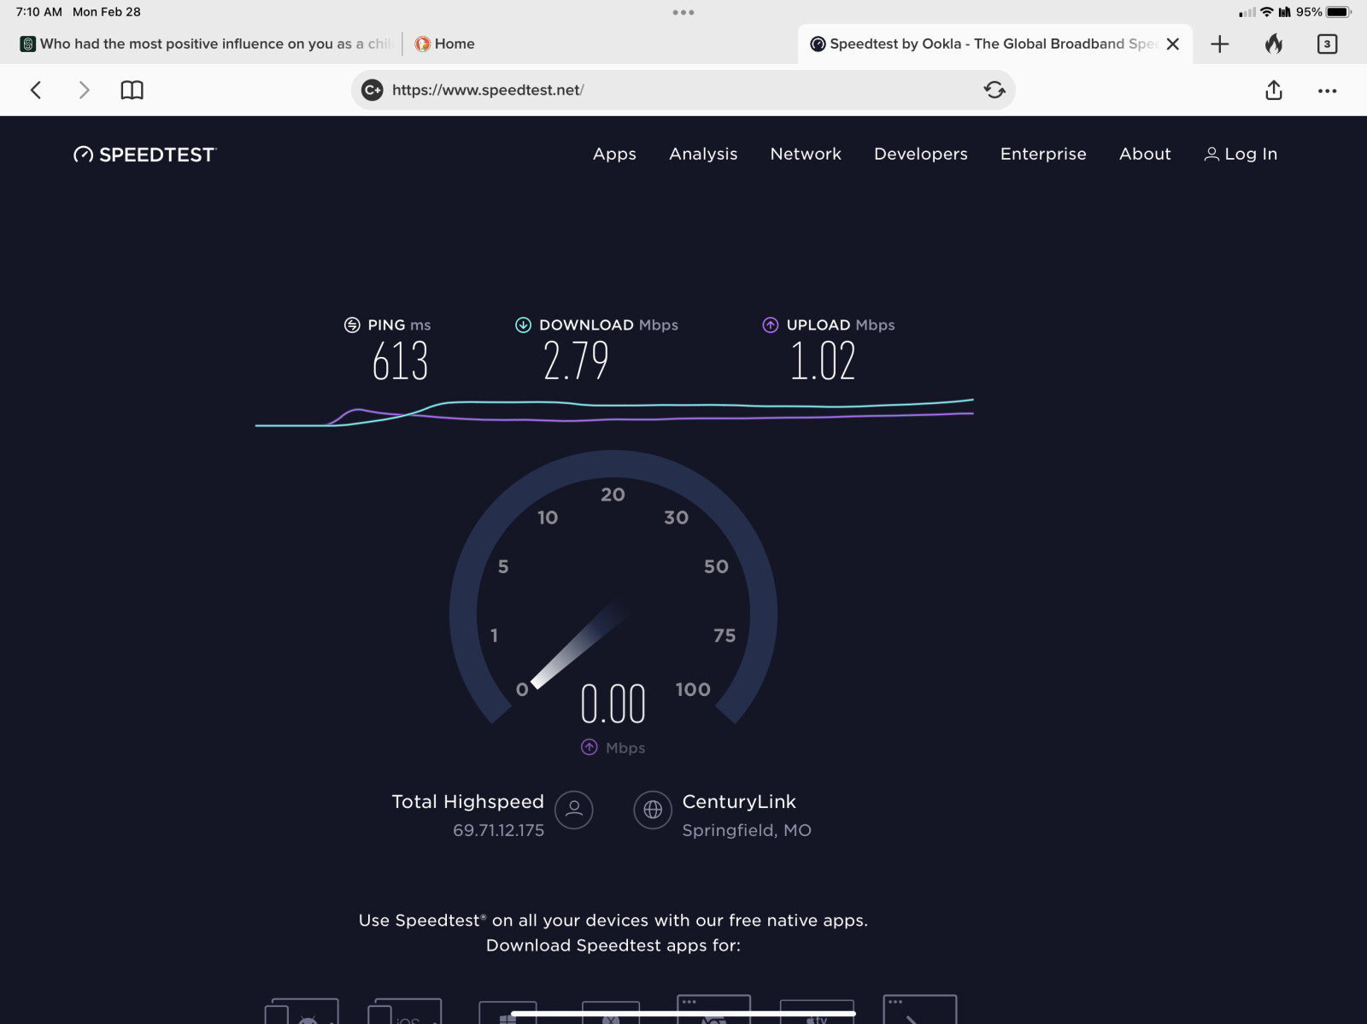This screenshot has height=1024, width=1367.
Task: Click the ping value 613
Action: 400,360
